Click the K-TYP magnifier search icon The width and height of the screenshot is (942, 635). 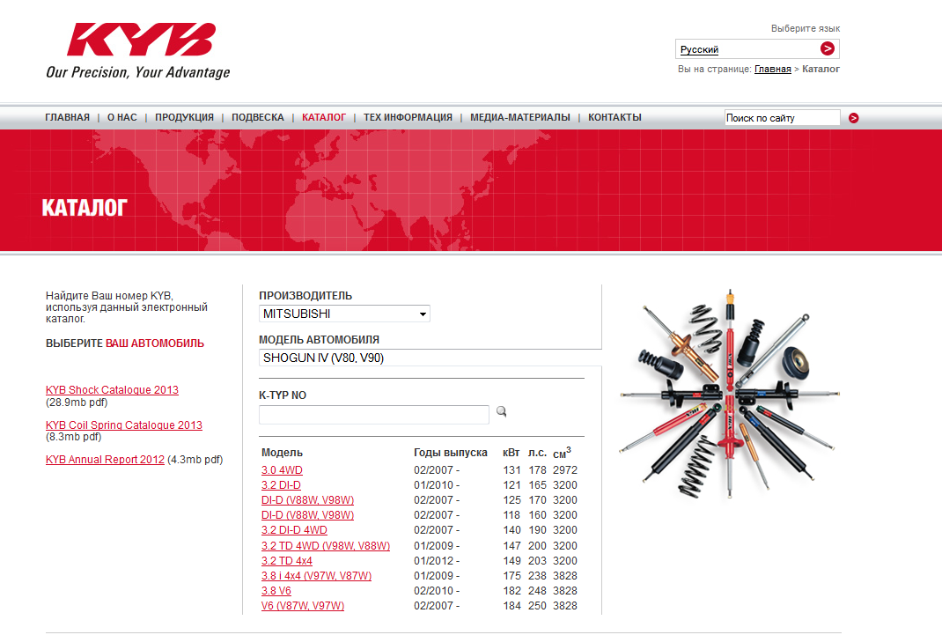click(x=502, y=411)
